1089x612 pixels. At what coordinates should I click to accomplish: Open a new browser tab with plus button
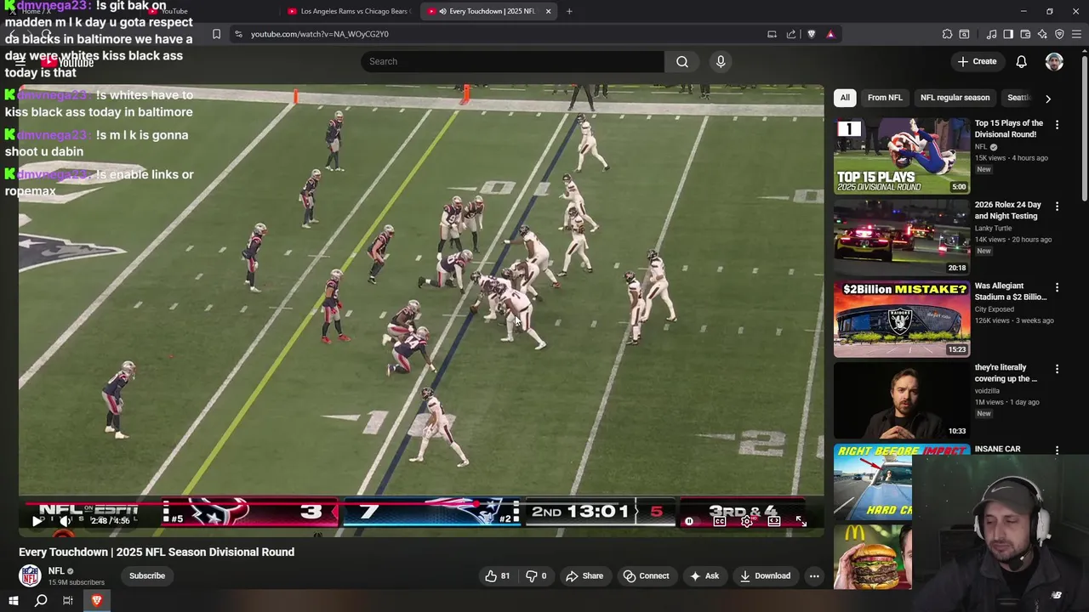569,11
